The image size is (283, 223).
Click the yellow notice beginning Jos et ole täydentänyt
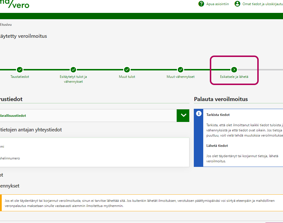pos(141,203)
